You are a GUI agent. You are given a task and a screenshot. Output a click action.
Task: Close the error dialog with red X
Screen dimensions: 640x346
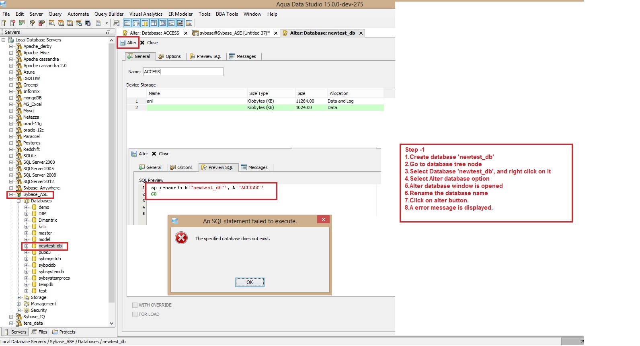324,219
